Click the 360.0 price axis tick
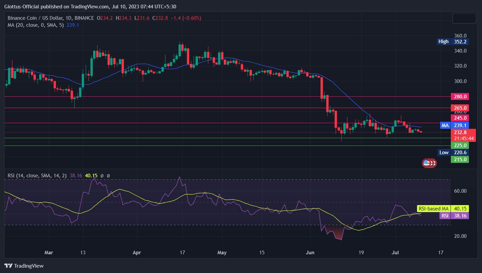The width and height of the screenshot is (482, 273). coord(460,35)
